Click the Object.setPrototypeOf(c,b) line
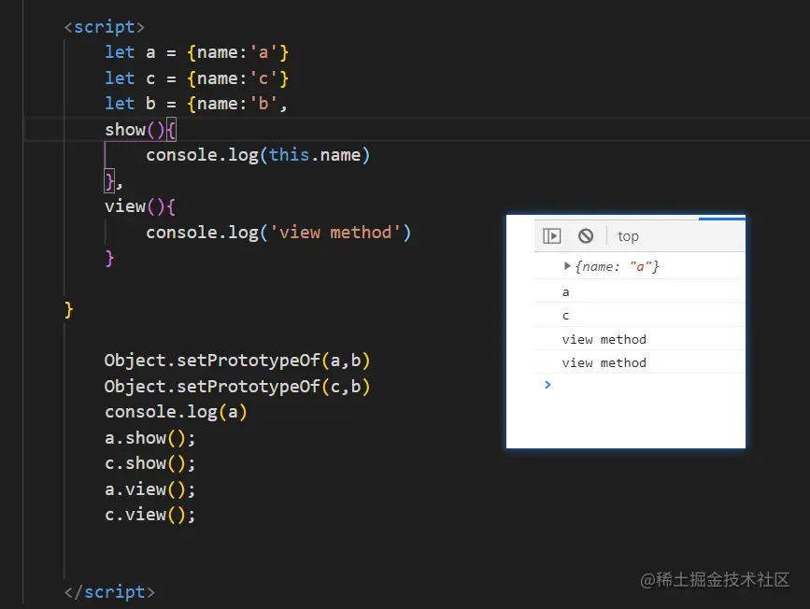The image size is (810, 609). click(x=237, y=387)
